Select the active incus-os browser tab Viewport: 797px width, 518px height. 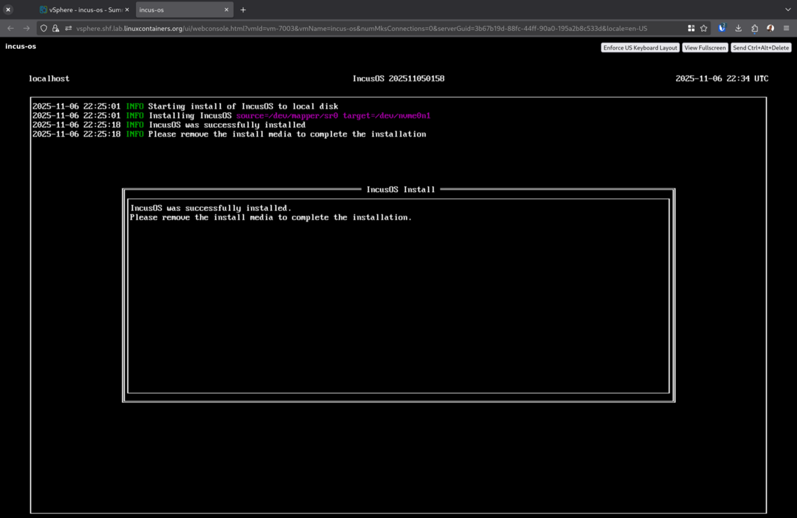click(176, 10)
